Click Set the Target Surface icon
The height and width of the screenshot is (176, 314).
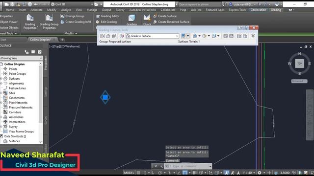[x=108, y=36]
